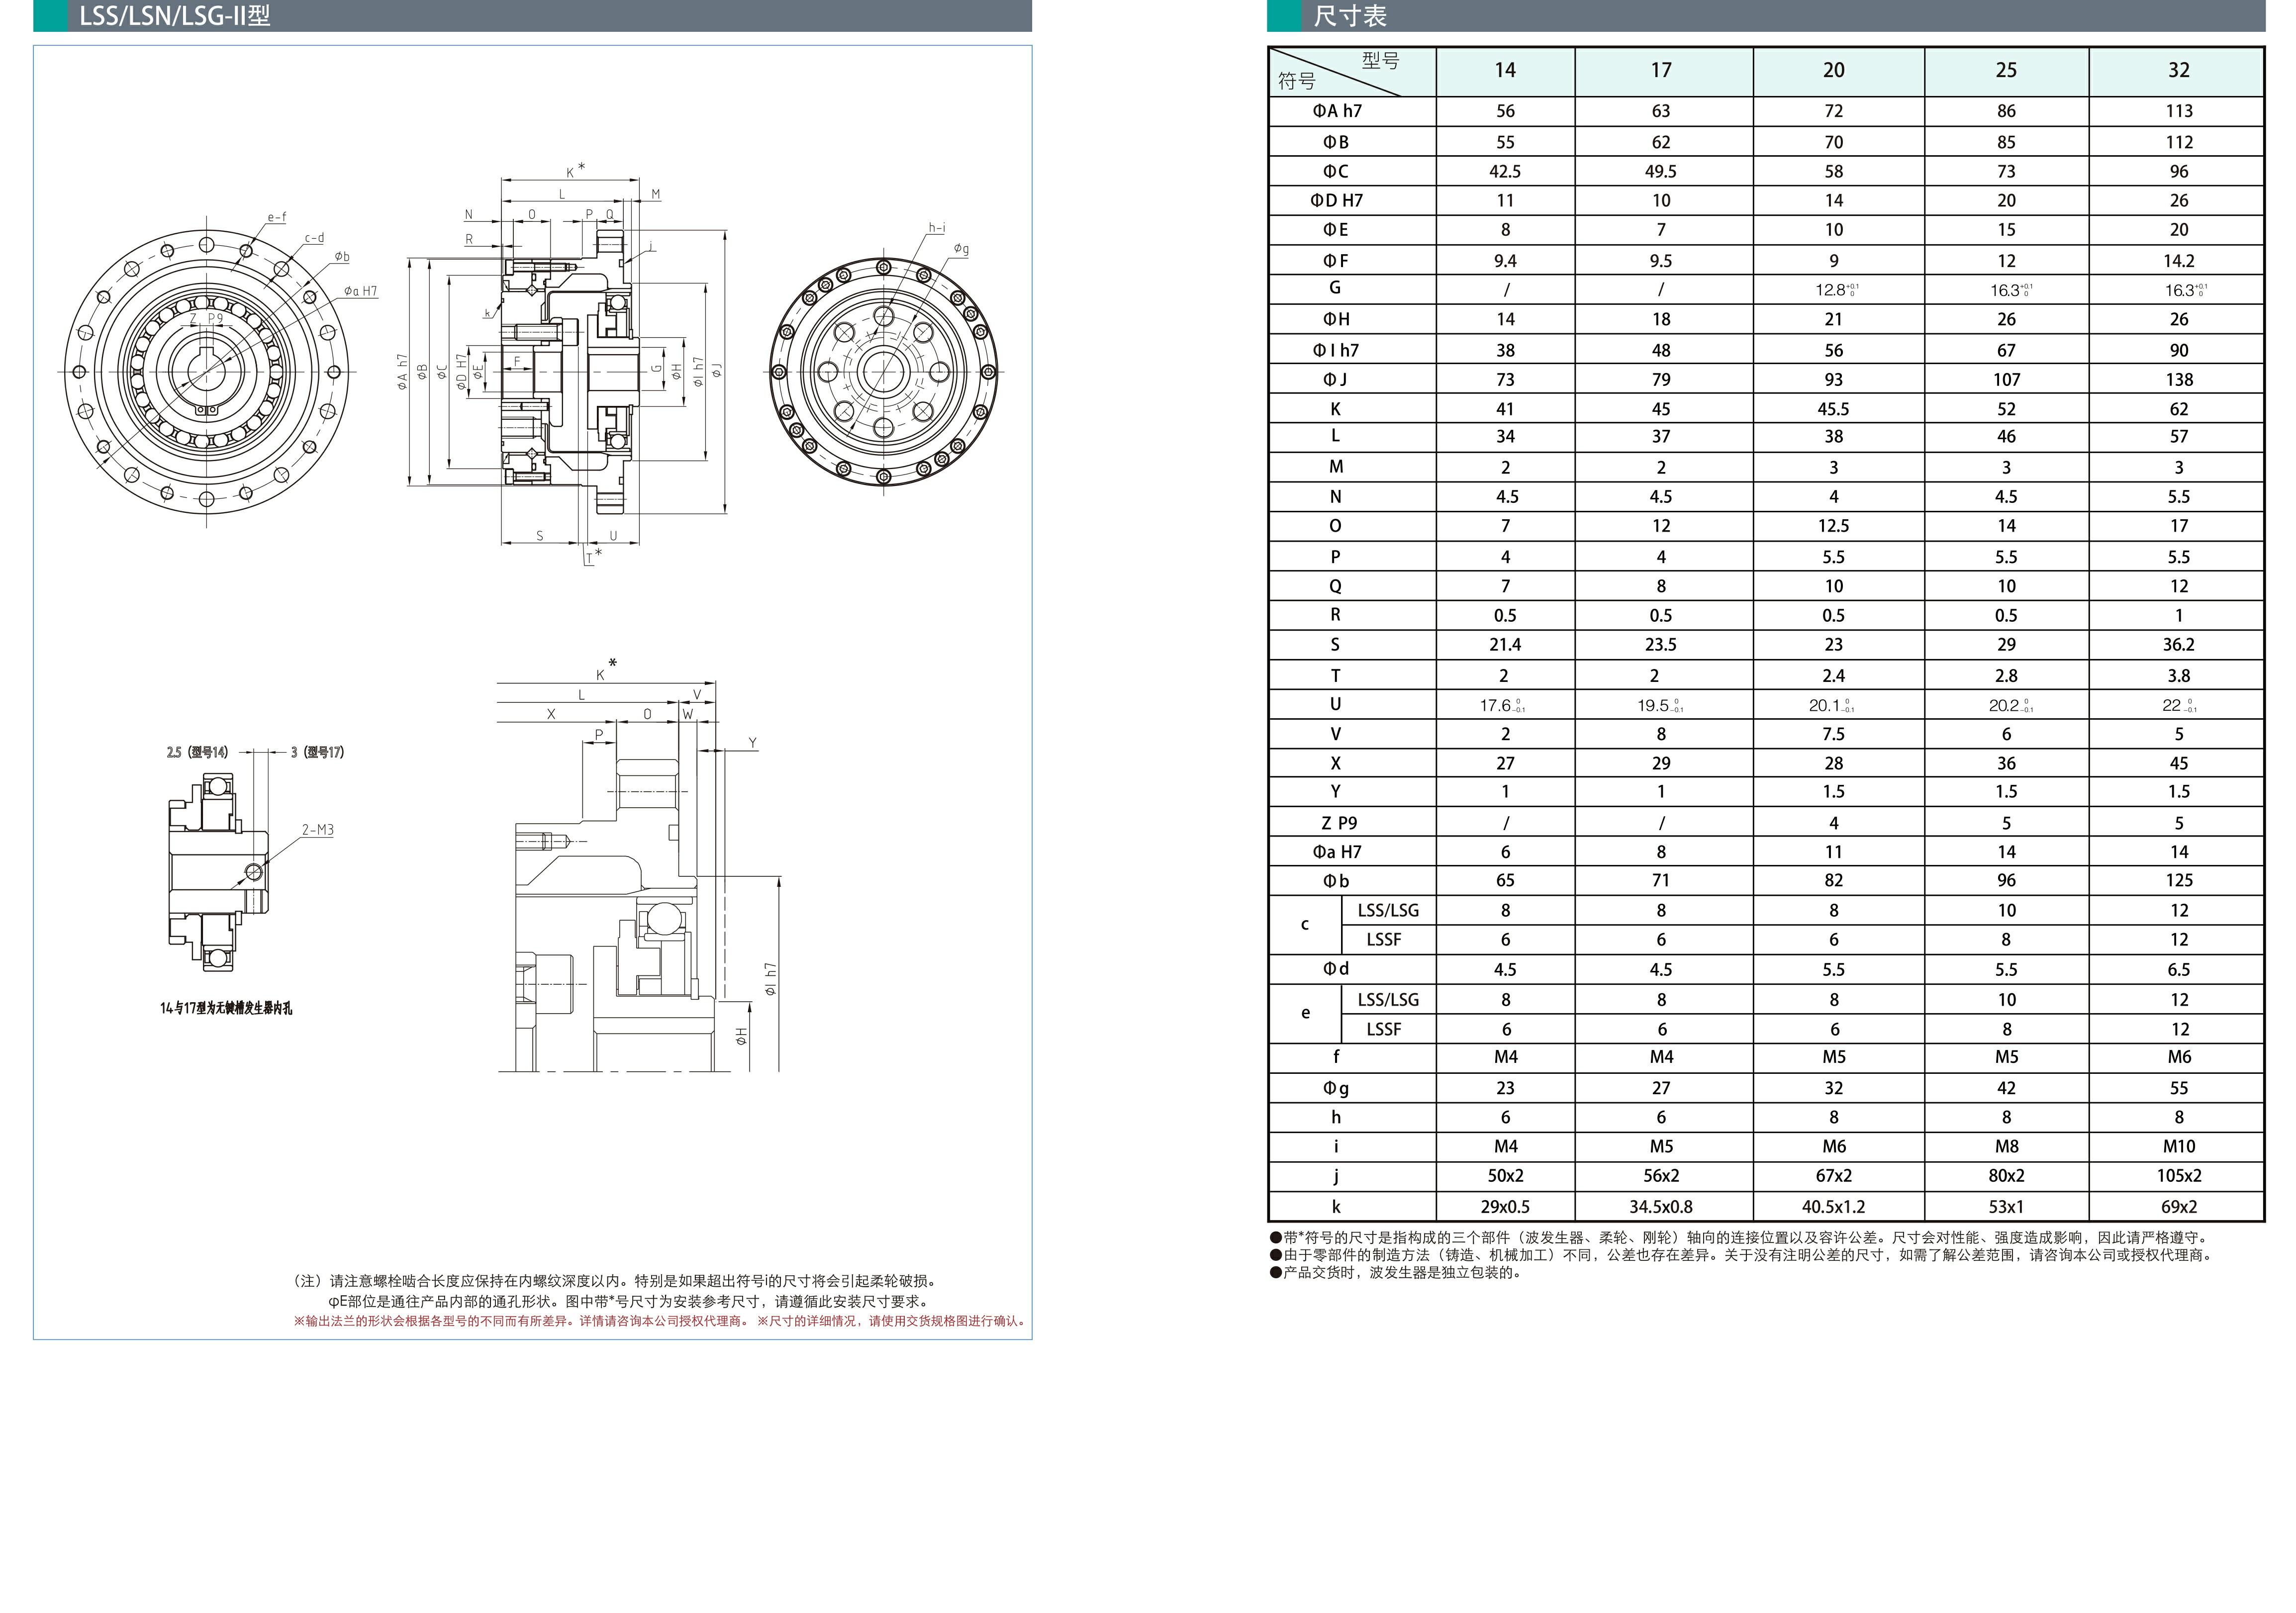This screenshot has height=1613, width=2296.
Task: Click the value 105x2 in the j row
Action: (2179, 1176)
